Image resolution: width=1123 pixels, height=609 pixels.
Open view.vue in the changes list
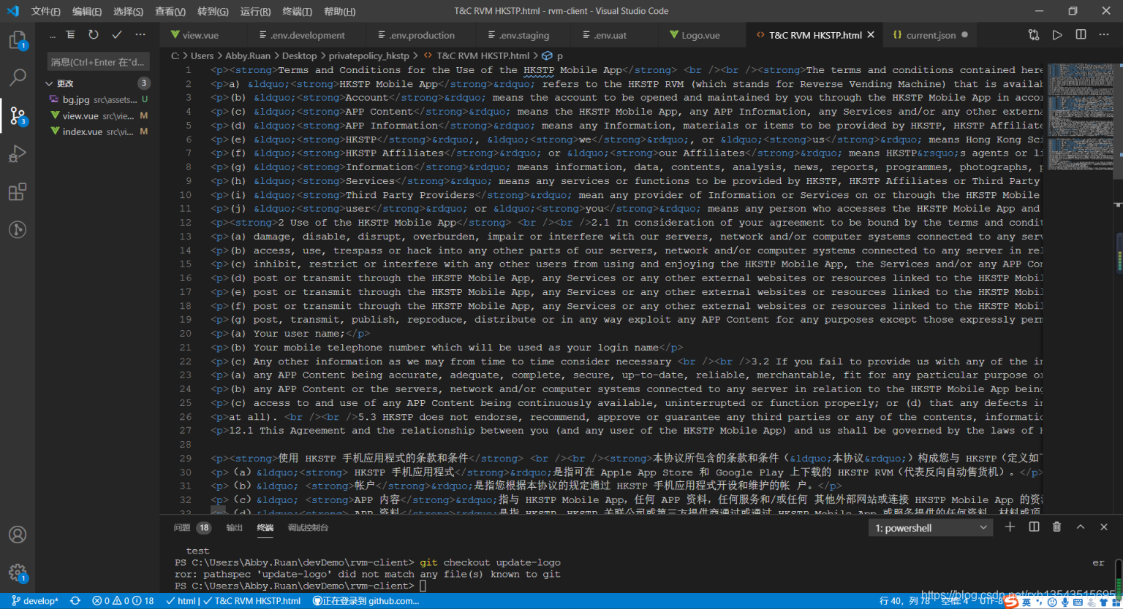coord(98,115)
